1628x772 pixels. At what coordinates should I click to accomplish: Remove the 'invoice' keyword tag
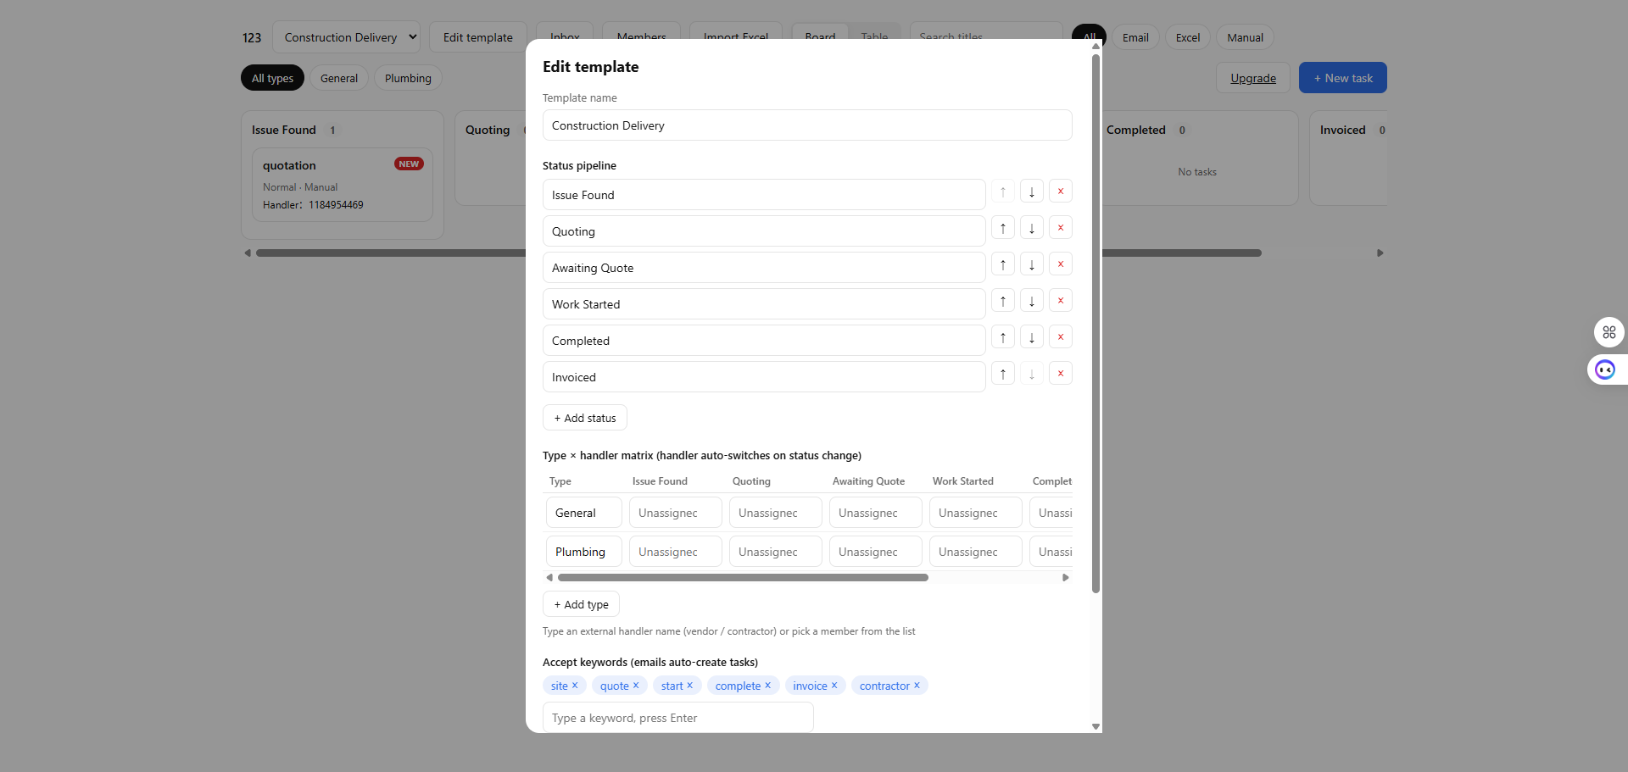pyautogui.click(x=834, y=686)
